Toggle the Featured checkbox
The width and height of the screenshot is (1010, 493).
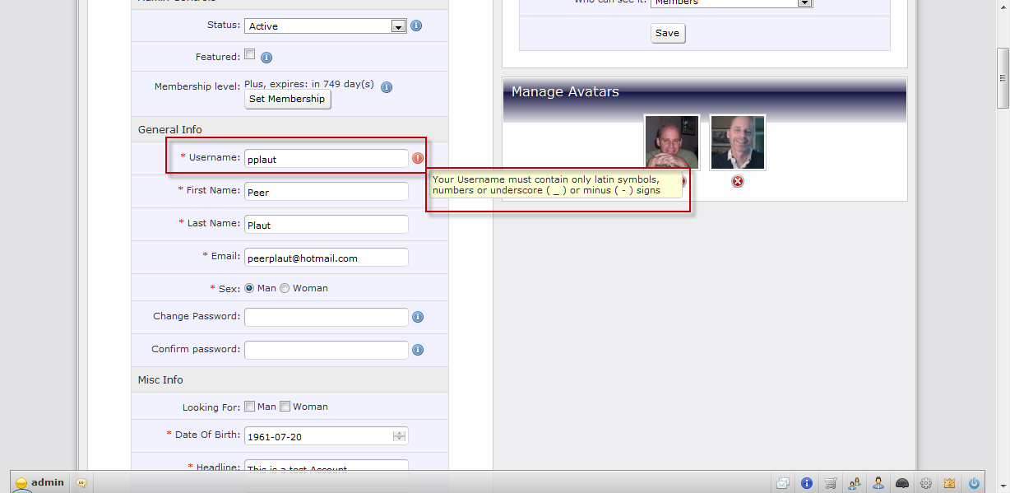[x=250, y=55]
